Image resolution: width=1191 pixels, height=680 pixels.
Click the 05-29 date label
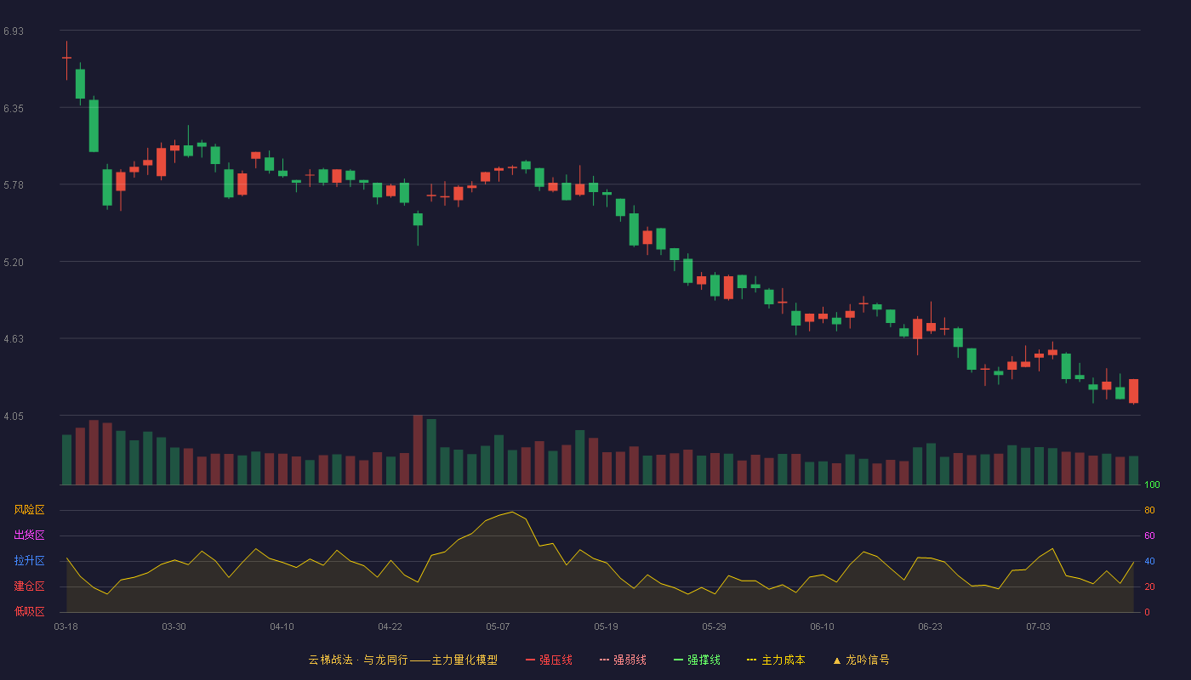click(714, 627)
